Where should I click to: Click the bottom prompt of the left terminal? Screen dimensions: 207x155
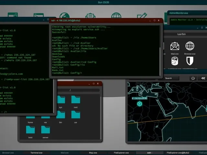click(4, 112)
